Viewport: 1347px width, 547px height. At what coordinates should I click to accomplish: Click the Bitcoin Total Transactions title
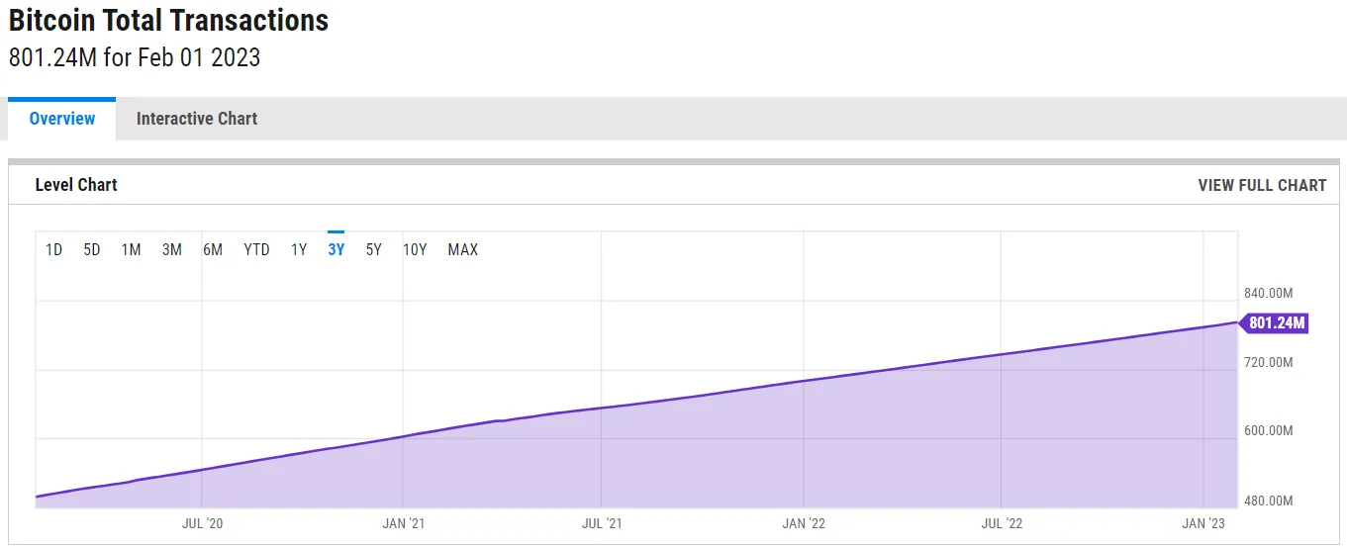[x=168, y=20]
